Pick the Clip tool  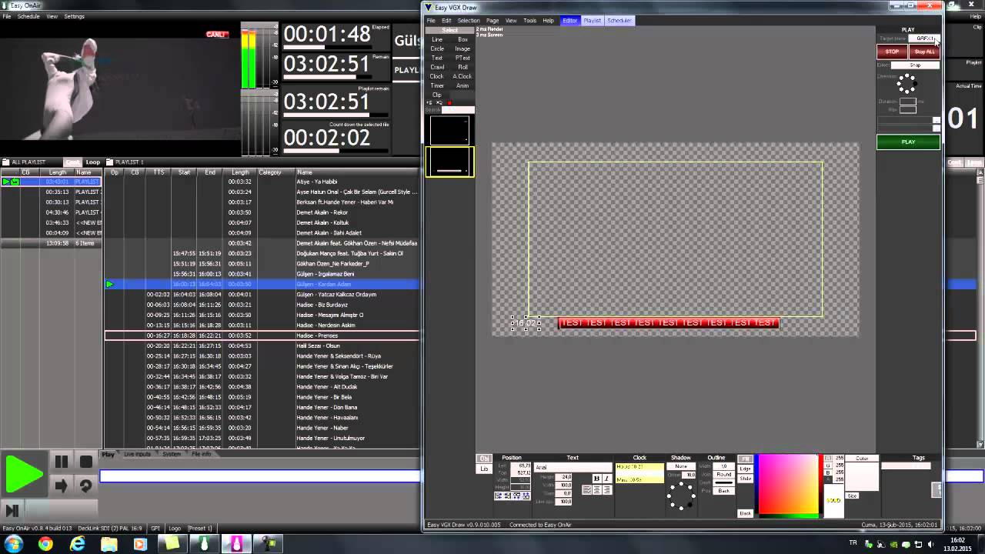[437, 95]
